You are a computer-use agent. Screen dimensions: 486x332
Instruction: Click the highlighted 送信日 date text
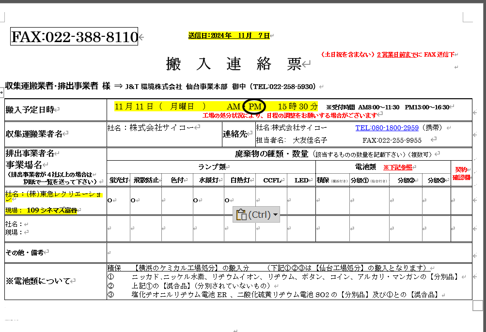point(229,35)
